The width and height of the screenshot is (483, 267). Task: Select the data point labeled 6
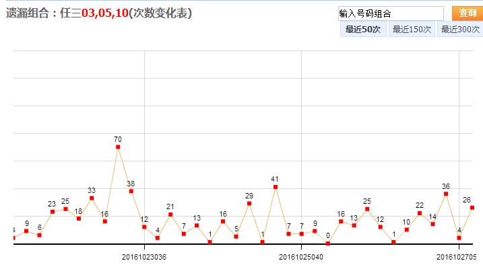[40, 235]
